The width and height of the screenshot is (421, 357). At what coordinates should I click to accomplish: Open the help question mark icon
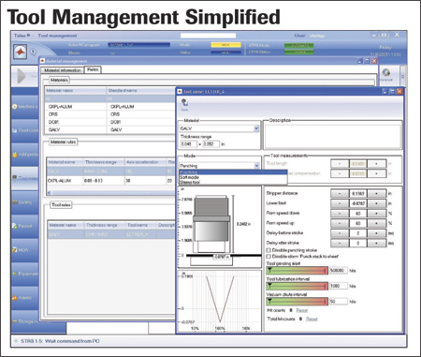[x=33, y=52]
